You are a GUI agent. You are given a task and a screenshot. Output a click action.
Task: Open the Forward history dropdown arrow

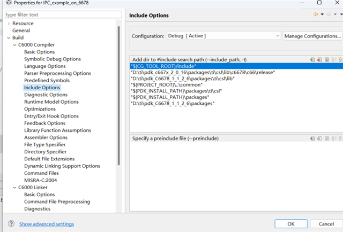[x=335, y=14]
